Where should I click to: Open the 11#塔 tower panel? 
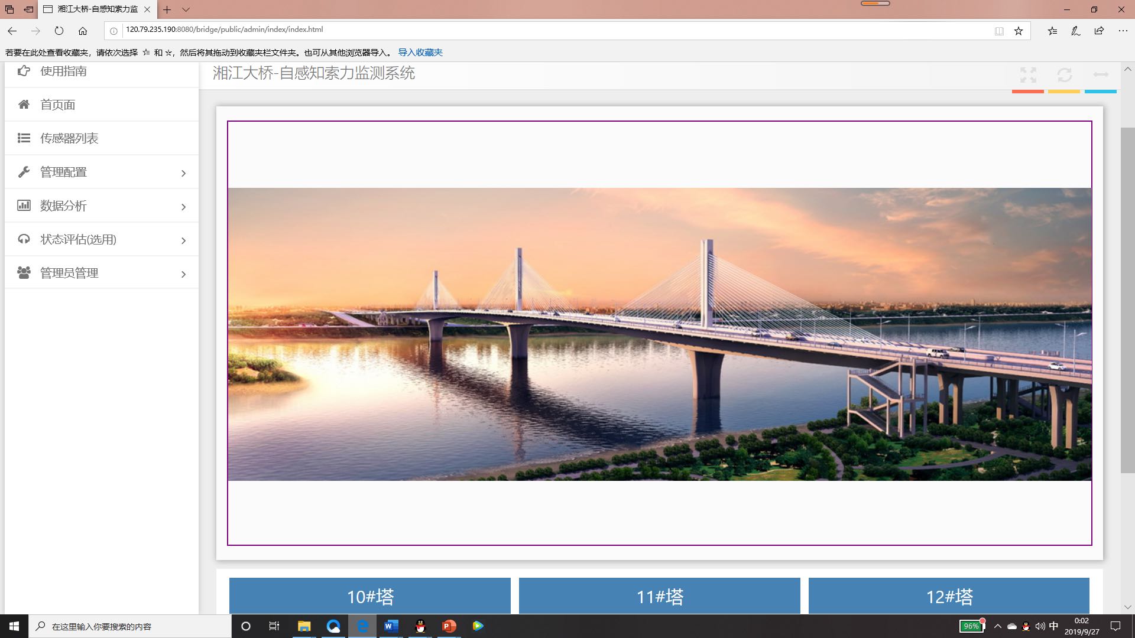coord(660,596)
